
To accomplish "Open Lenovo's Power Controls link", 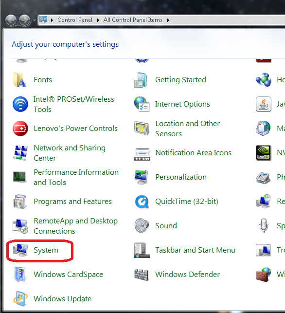I will point(75,129).
